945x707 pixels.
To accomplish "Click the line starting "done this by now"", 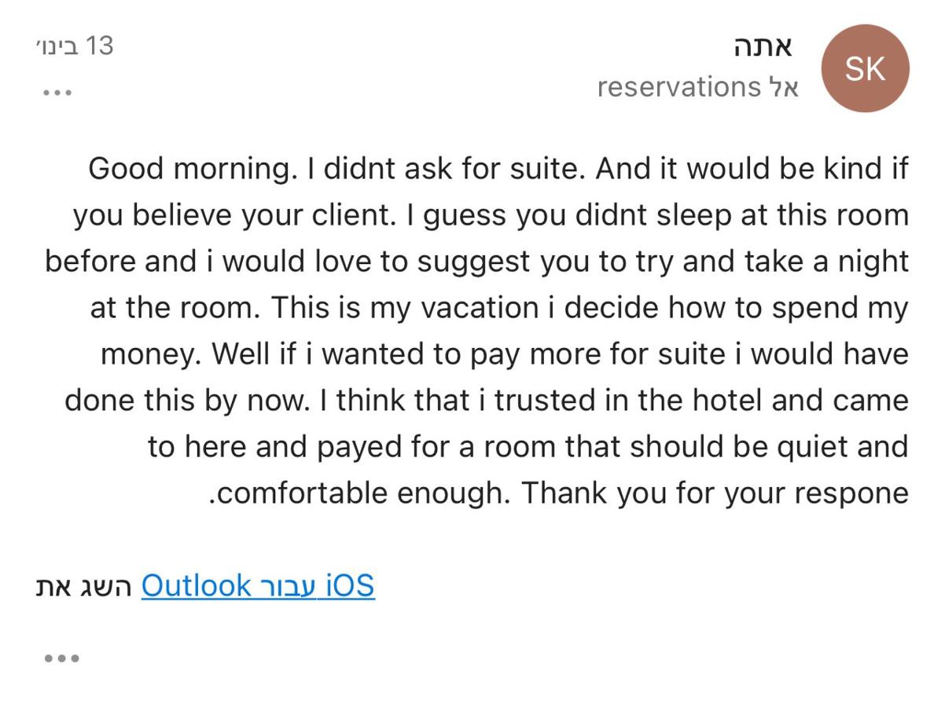I will [486, 401].
